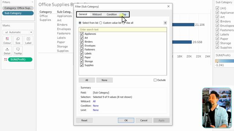Uncheck Fasteners in the filter dialog list
234x131 pixels.
pos(82,49)
